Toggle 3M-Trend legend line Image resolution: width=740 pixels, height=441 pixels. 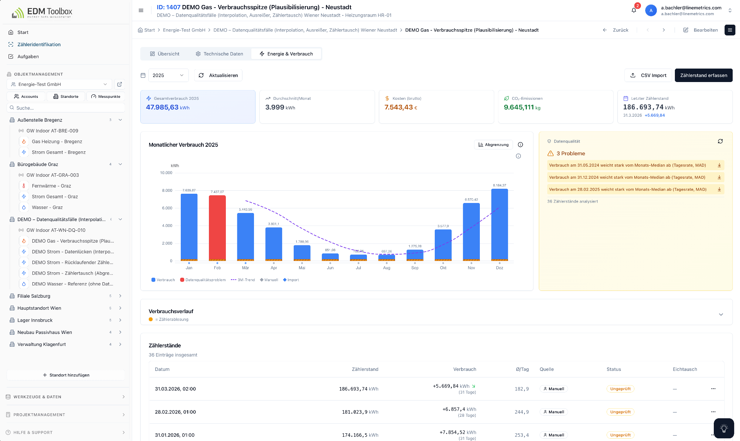(x=243, y=280)
